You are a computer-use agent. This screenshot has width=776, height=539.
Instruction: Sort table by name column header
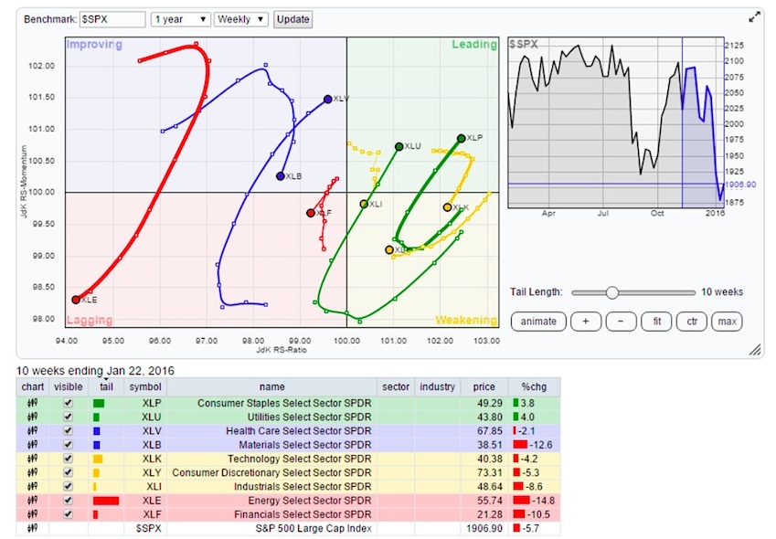[271, 386]
